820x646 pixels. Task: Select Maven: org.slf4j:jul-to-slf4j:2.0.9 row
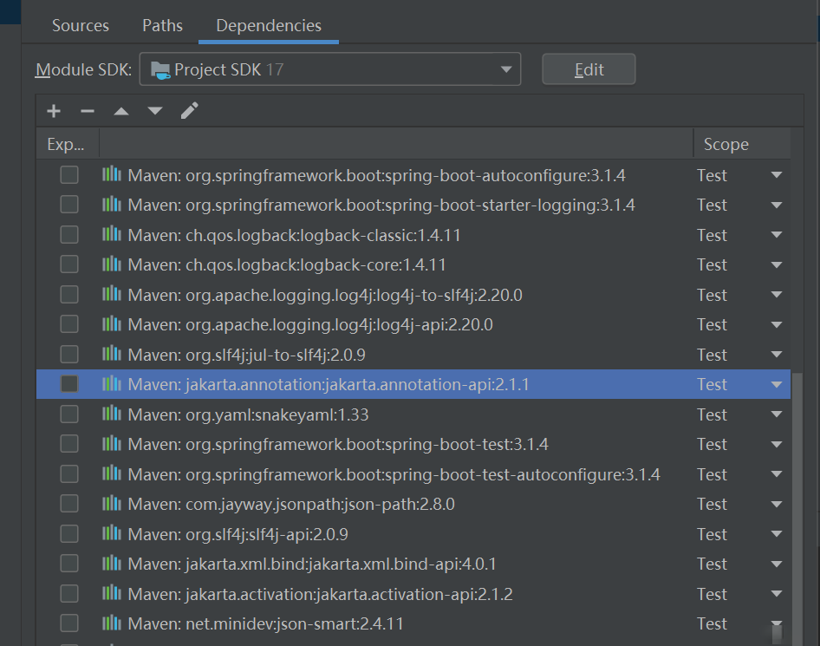coord(413,354)
